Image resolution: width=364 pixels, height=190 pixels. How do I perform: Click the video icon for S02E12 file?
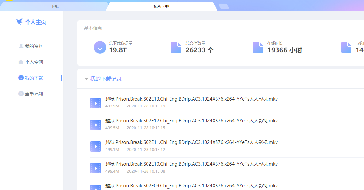[95, 125]
